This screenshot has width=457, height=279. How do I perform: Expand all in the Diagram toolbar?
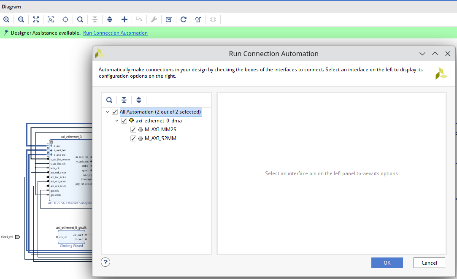click(x=110, y=19)
